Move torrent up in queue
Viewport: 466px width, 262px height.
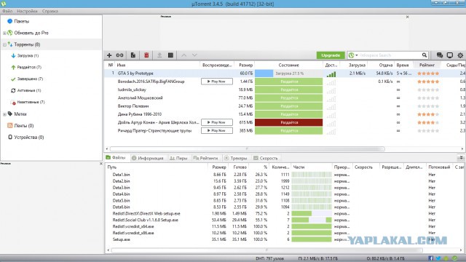coord(184,55)
